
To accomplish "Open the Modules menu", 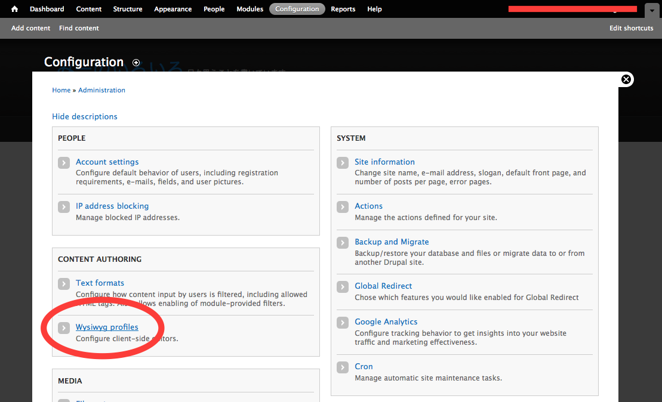I will (x=250, y=9).
